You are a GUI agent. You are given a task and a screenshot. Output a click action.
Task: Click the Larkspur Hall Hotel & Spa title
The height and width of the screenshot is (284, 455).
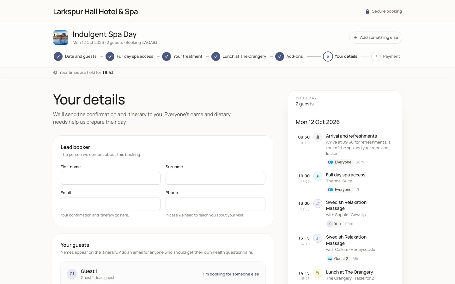tap(95, 12)
